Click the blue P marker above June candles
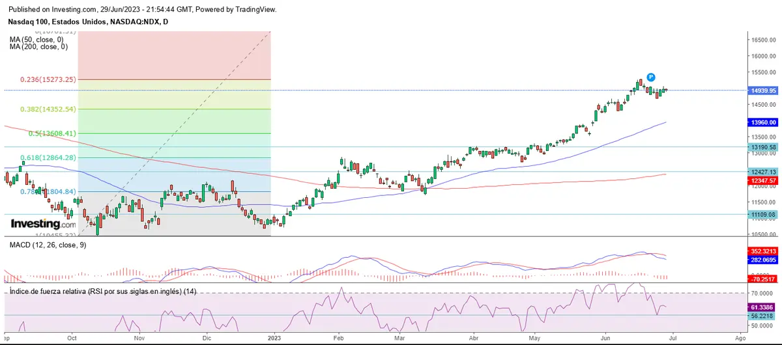Viewport: 782px width, 345px height. click(x=650, y=77)
